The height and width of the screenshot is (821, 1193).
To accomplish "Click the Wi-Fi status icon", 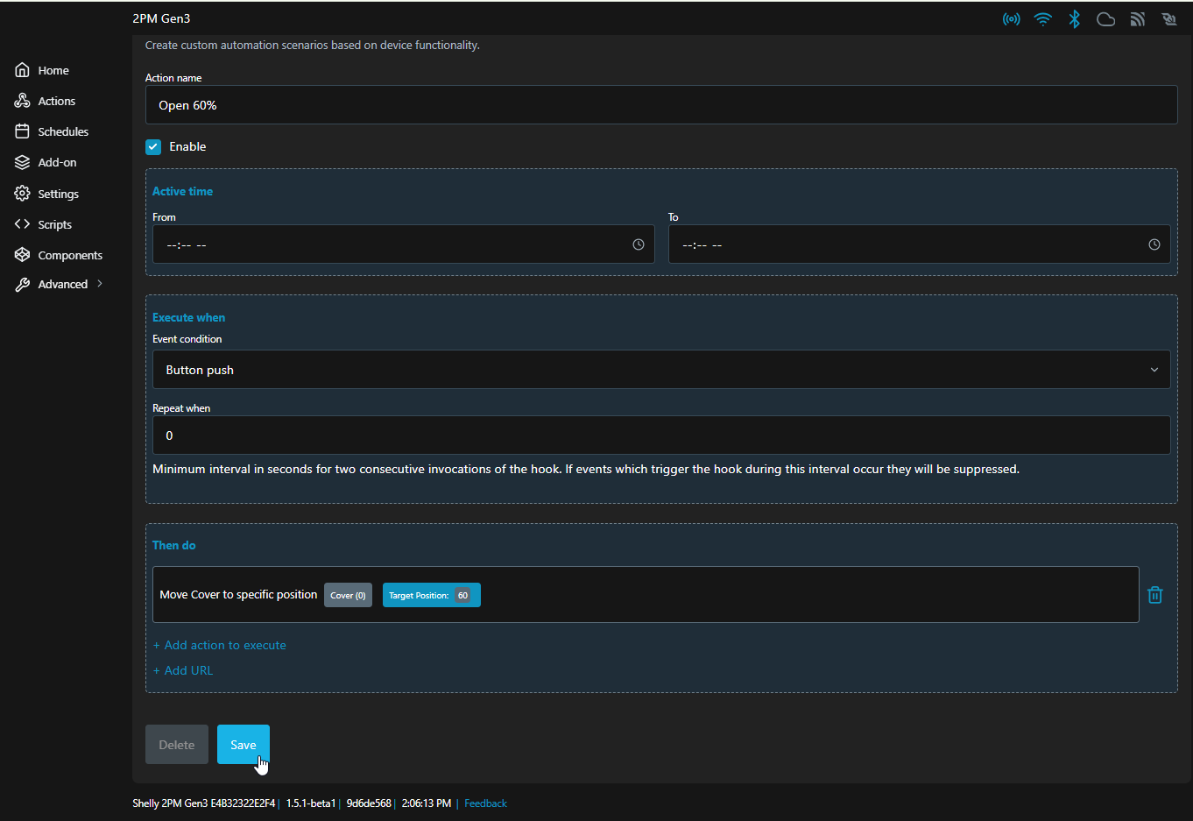I will pos(1042,19).
